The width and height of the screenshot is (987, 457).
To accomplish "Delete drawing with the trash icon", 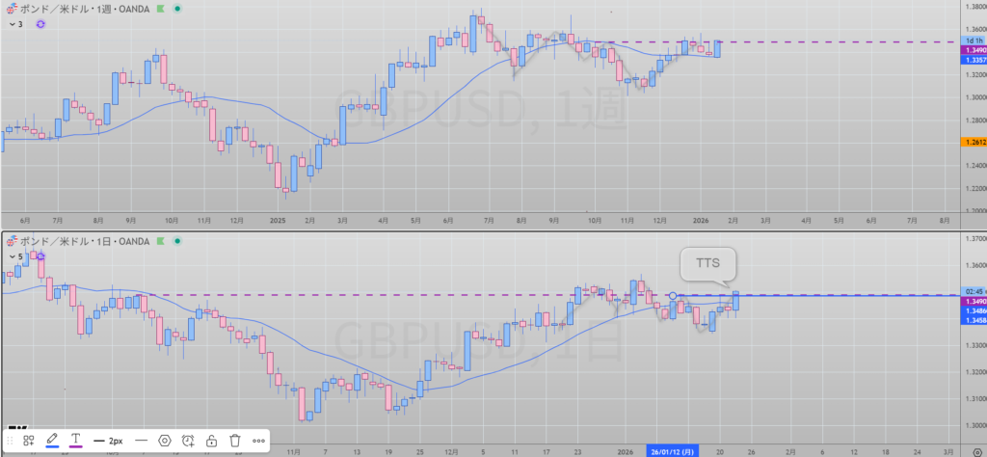I will [234, 441].
